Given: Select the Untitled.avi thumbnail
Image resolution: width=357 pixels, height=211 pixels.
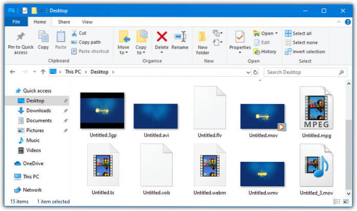Looking at the screenshot, I should [x=156, y=116].
